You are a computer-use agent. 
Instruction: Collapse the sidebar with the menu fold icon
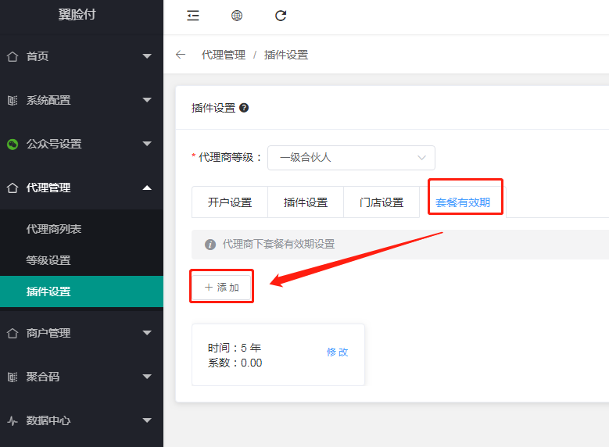(193, 16)
